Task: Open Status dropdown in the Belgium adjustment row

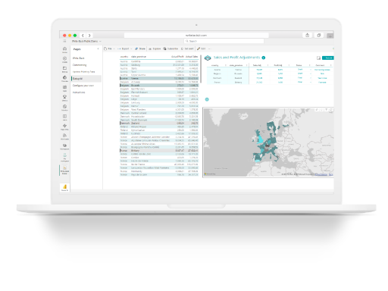Action: click(x=311, y=74)
